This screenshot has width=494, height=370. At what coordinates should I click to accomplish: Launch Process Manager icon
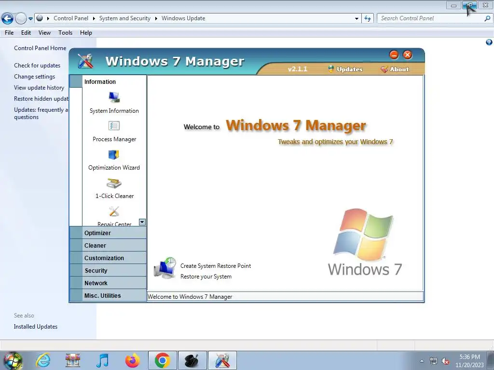pos(114,126)
